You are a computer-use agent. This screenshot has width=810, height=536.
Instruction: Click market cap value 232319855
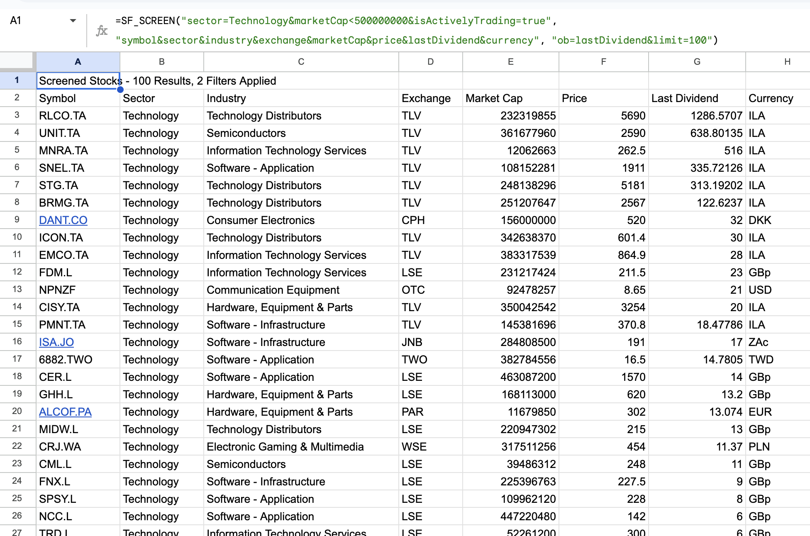tap(511, 116)
